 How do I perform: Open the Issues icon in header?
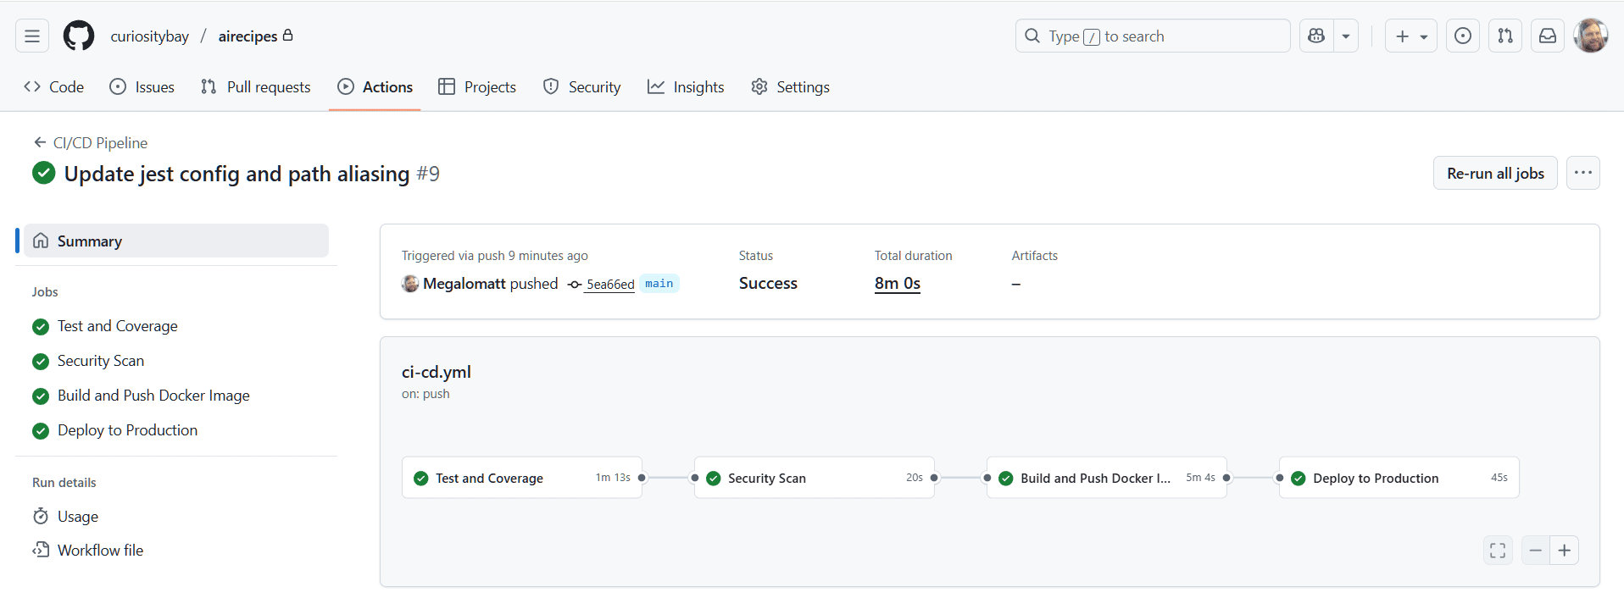(1463, 36)
